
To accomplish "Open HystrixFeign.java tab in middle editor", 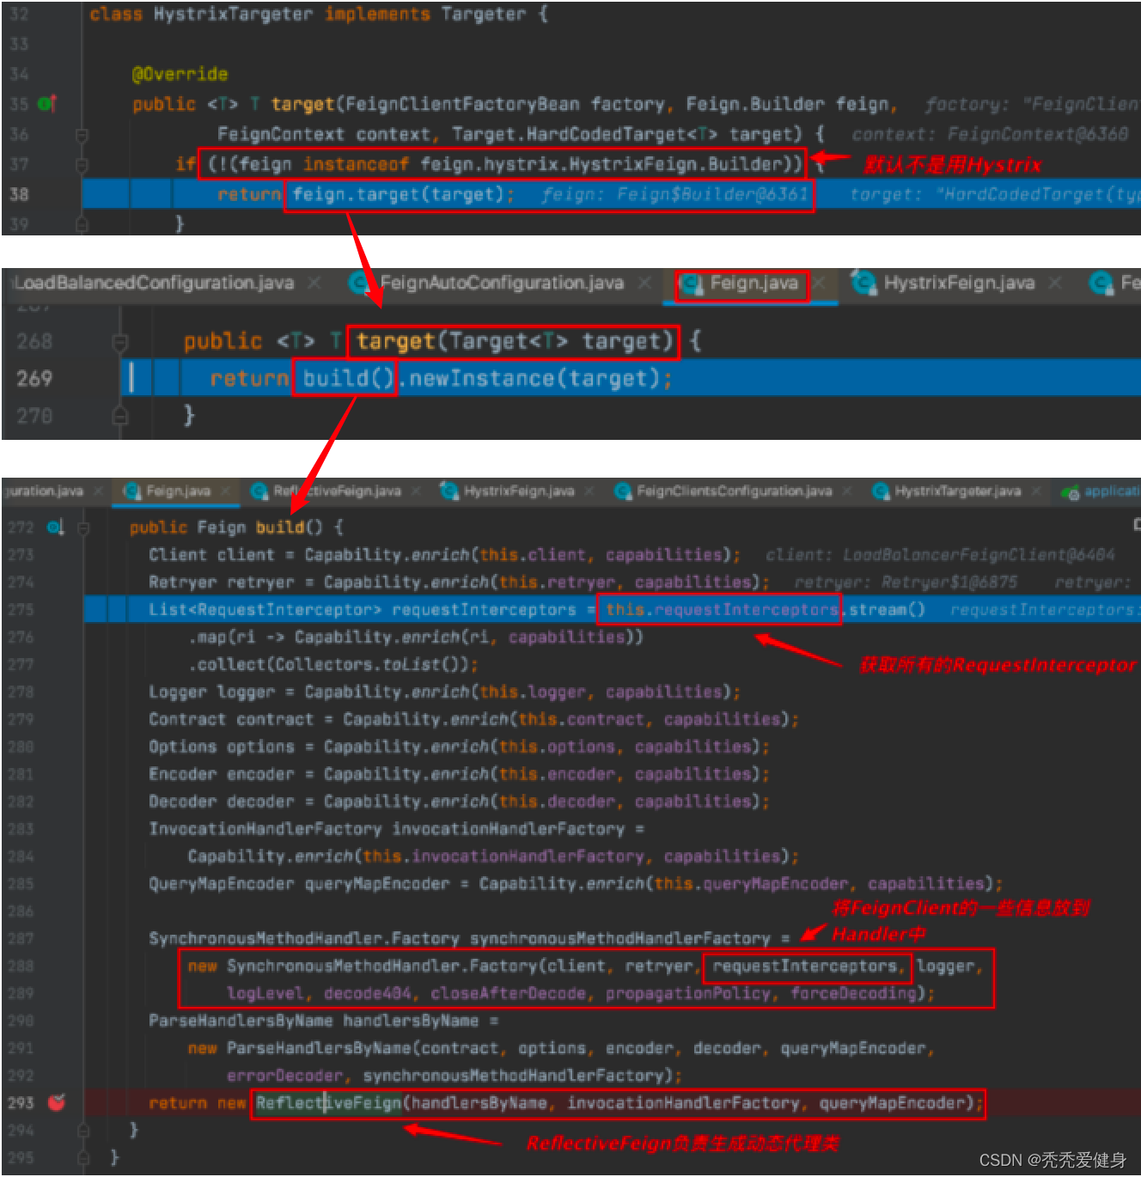I will pyautogui.click(x=959, y=283).
